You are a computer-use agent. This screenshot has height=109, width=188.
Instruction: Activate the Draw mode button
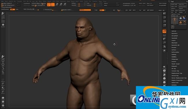pos(53,5)
